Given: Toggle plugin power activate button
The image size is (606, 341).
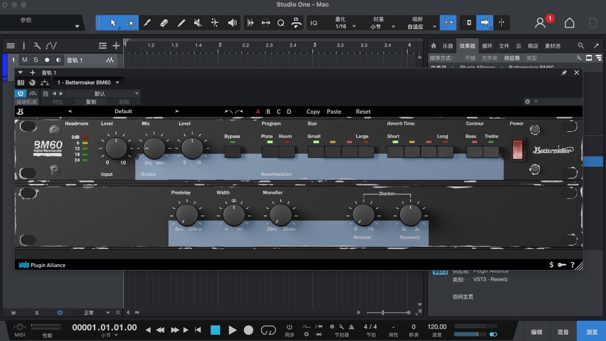Looking at the screenshot, I should [x=21, y=93].
